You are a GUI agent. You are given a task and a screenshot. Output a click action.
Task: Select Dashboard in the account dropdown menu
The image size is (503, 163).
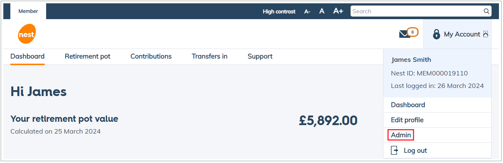(x=408, y=105)
